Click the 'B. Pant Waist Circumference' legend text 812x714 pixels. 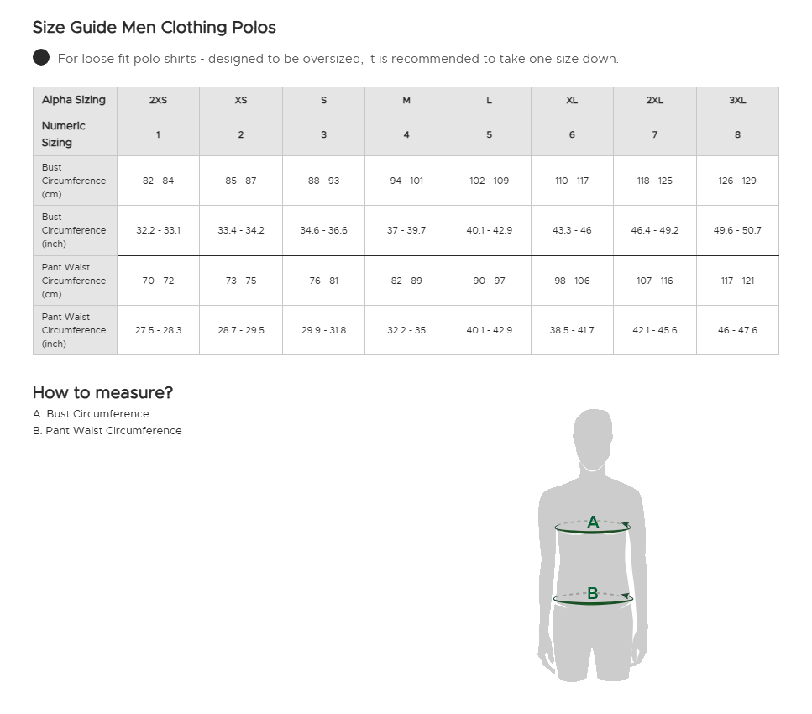pyautogui.click(x=107, y=431)
